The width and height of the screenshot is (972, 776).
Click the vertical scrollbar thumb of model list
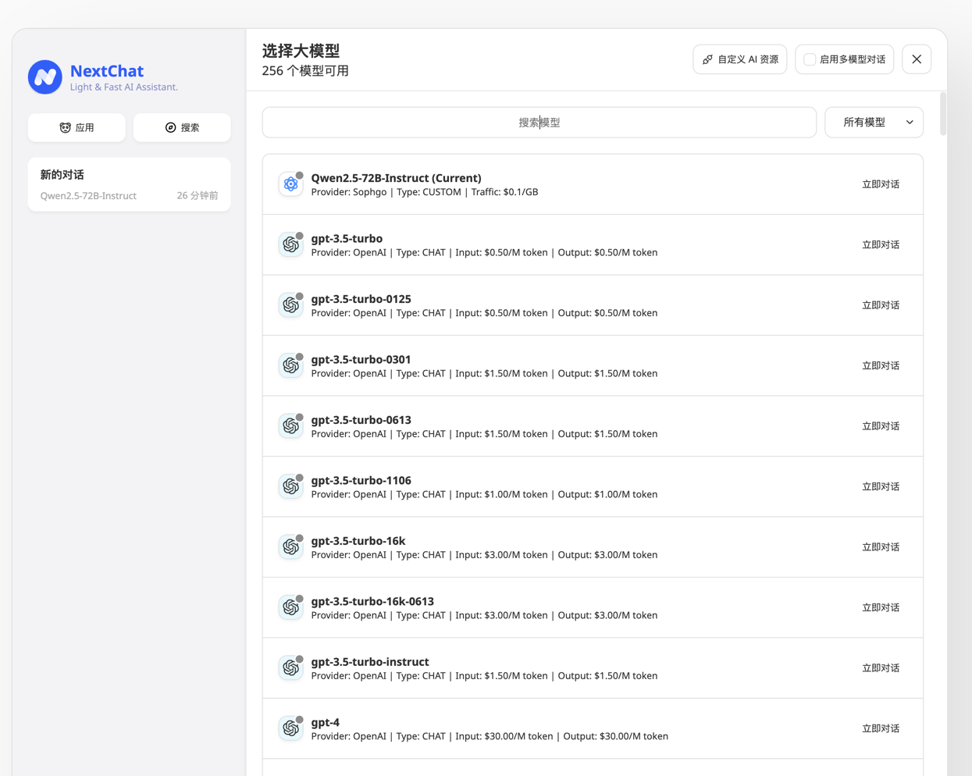tap(943, 114)
